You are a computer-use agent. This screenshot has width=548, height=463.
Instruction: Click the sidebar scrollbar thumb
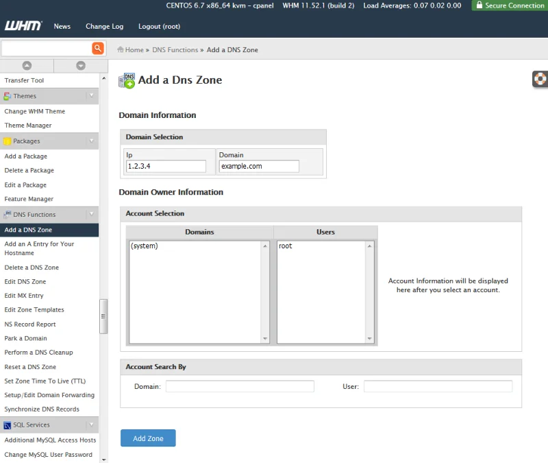(x=103, y=316)
